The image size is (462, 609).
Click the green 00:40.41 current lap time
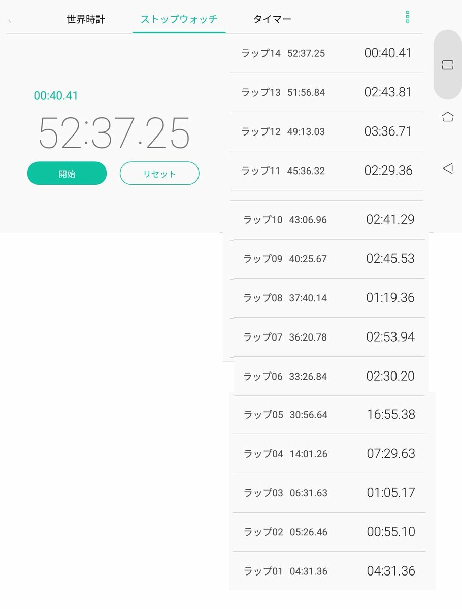(56, 95)
